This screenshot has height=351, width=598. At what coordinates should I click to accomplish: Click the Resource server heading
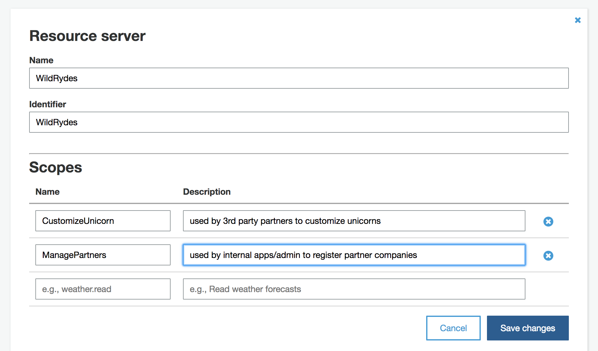click(87, 36)
